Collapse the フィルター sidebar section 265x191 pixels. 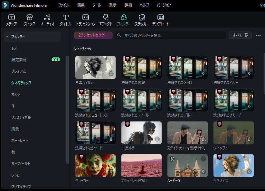point(7,36)
